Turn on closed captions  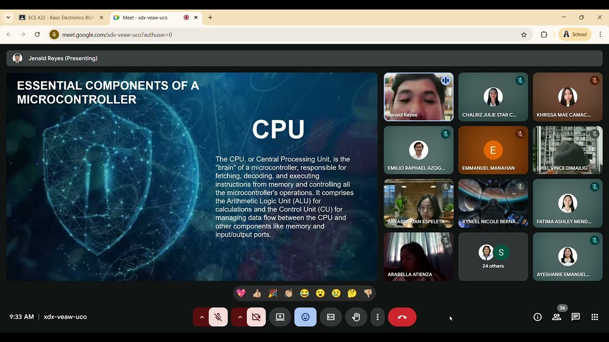[x=331, y=317]
